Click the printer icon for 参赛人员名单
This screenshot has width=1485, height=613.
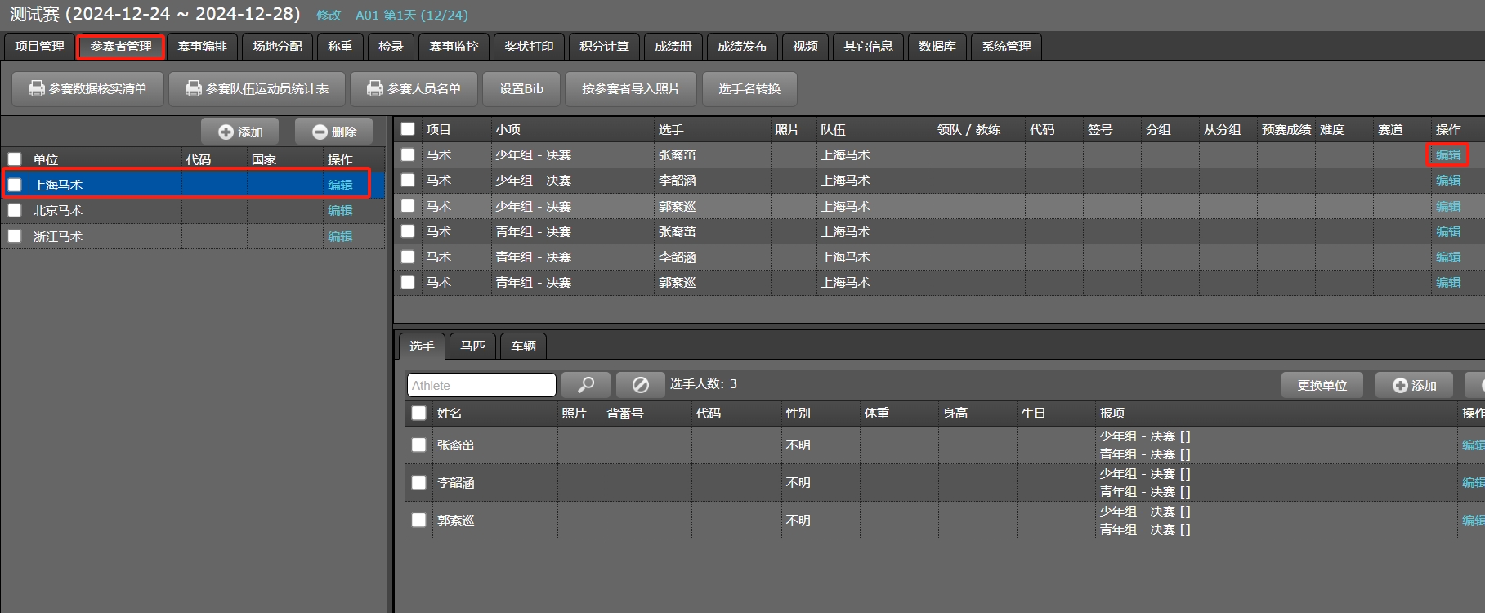(x=375, y=88)
